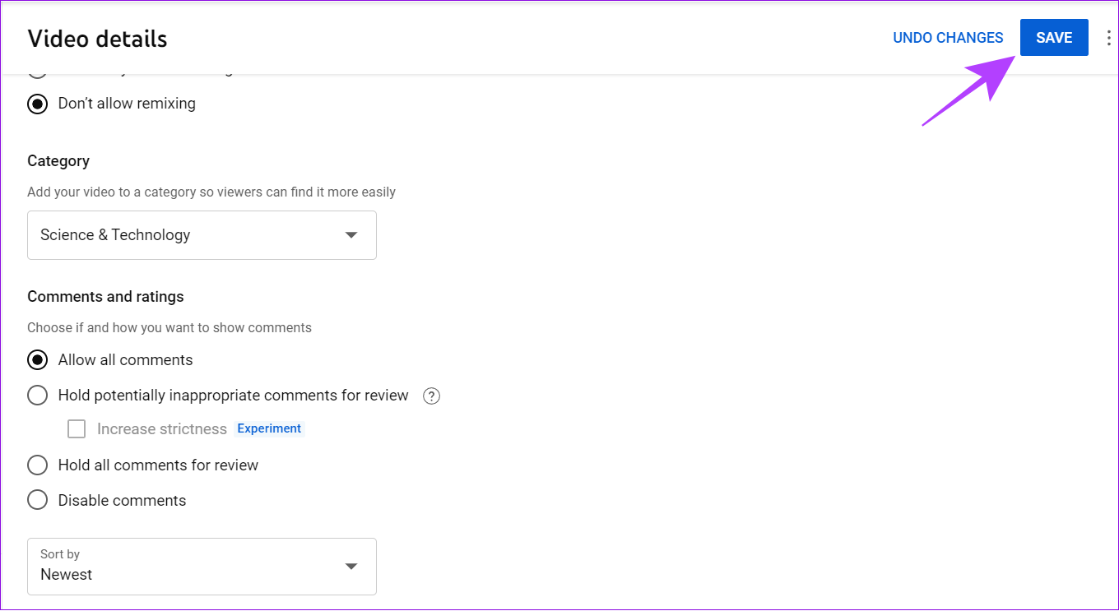1119x611 pixels.
Task: Click the 'Add your video to a category' description
Action: point(211,192)
